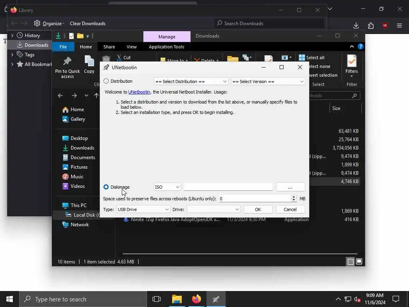Click the disk image path field

(x=228, y=187)
